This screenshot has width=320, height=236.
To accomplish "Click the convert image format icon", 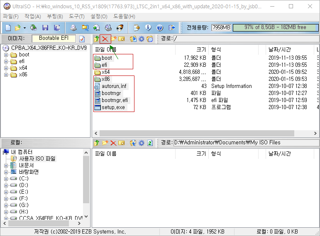I will point(85,27).
